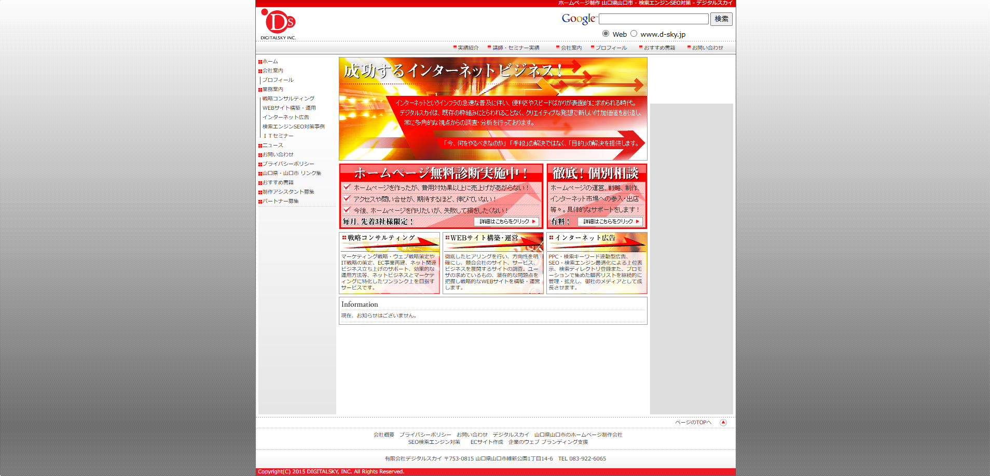Open 検索エンジンSEO対策事例 in the sidebar

point(293,127)
